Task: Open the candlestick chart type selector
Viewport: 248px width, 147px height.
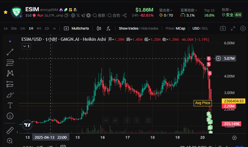Action: click(x=99, y=28)
